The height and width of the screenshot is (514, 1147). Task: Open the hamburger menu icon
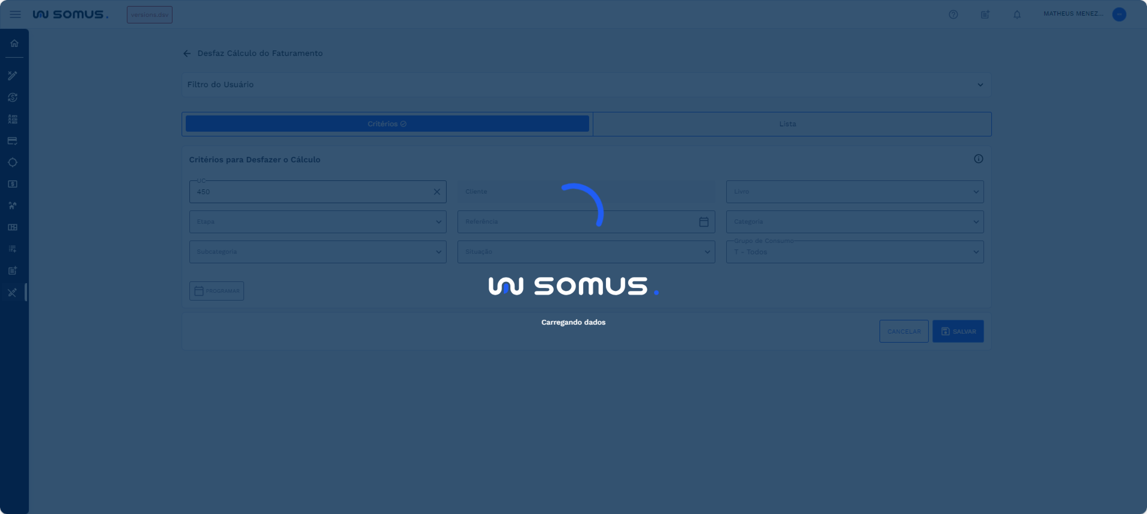pos(15,14)
